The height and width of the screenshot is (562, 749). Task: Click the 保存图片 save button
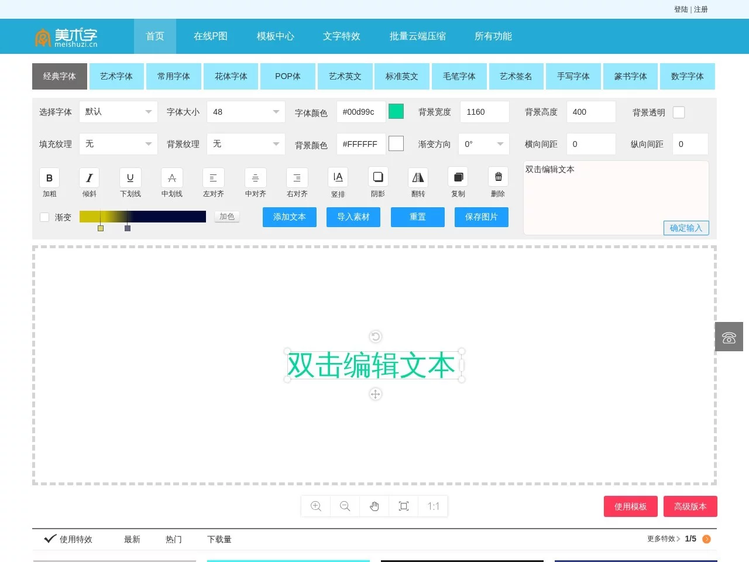(x=481, y=217)
